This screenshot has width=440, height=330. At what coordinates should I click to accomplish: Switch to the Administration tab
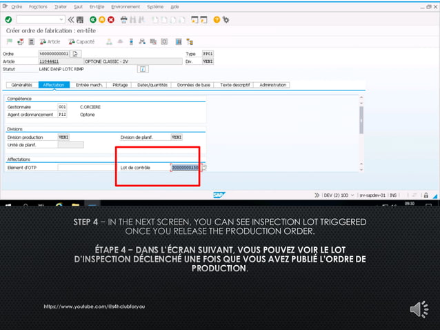coord(272,85)
